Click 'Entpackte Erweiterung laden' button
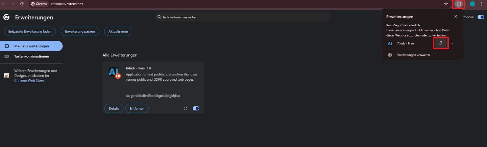487x147 pixels. 30,31
